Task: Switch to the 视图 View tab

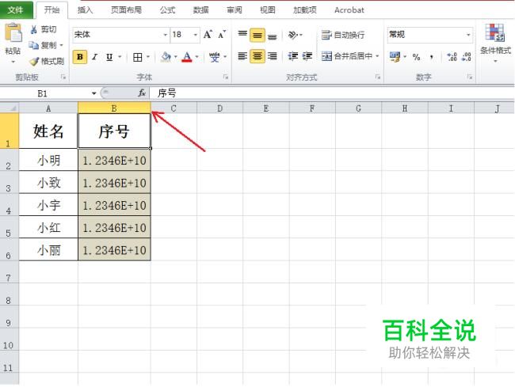Action: [x=268, y=10]
